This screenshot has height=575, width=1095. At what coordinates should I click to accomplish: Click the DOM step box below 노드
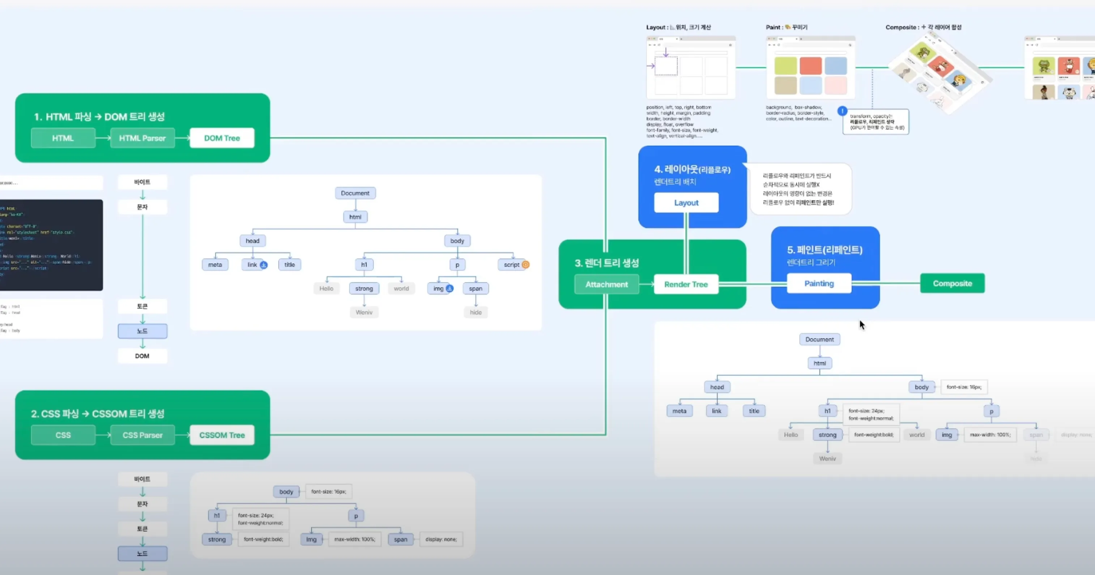tap(142, 356)
